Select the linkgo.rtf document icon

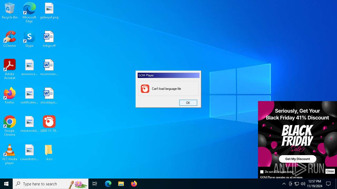(49, 39)
